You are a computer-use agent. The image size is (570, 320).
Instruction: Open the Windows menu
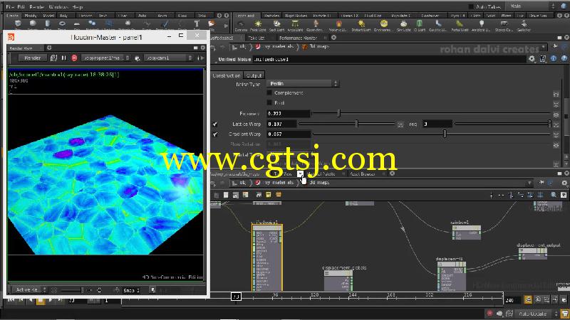pos(58,6)
